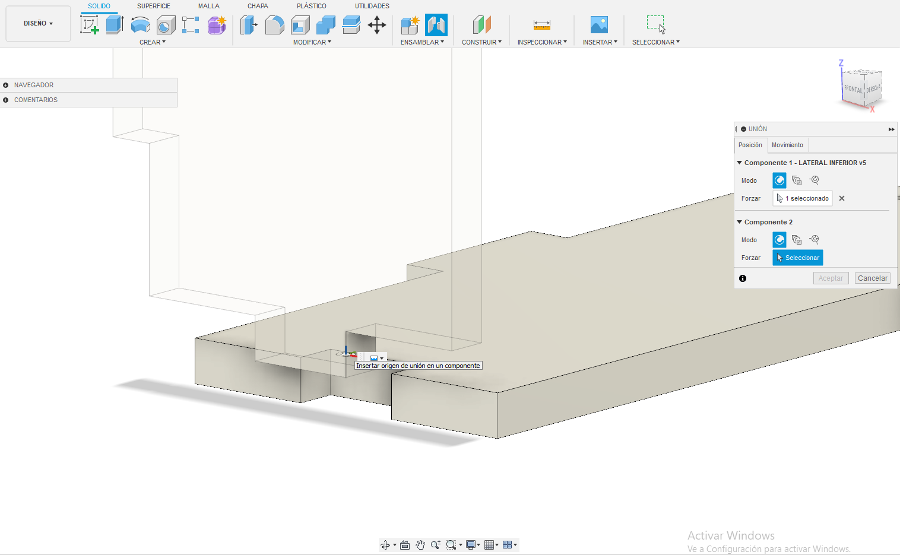Set Componente 1 mode to Simple
The height and width of the screenshot is (555, 900).
(x=779, y=180)
